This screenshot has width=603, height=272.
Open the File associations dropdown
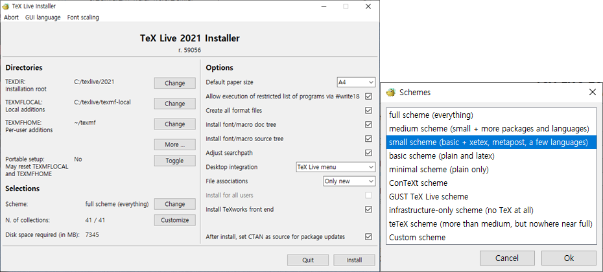click(349, 181)
